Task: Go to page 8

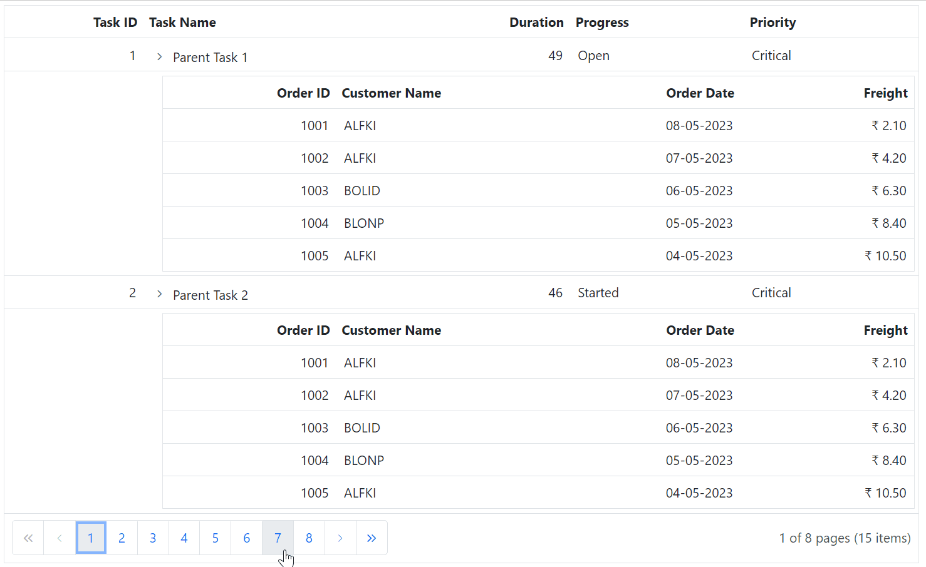Action: point(309,538)
